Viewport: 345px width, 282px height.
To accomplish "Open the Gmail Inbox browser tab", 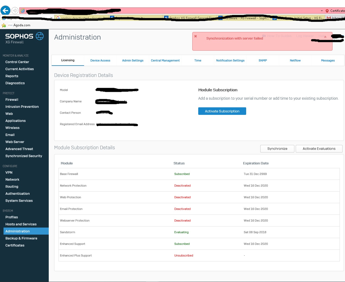I will click(335, 18).
